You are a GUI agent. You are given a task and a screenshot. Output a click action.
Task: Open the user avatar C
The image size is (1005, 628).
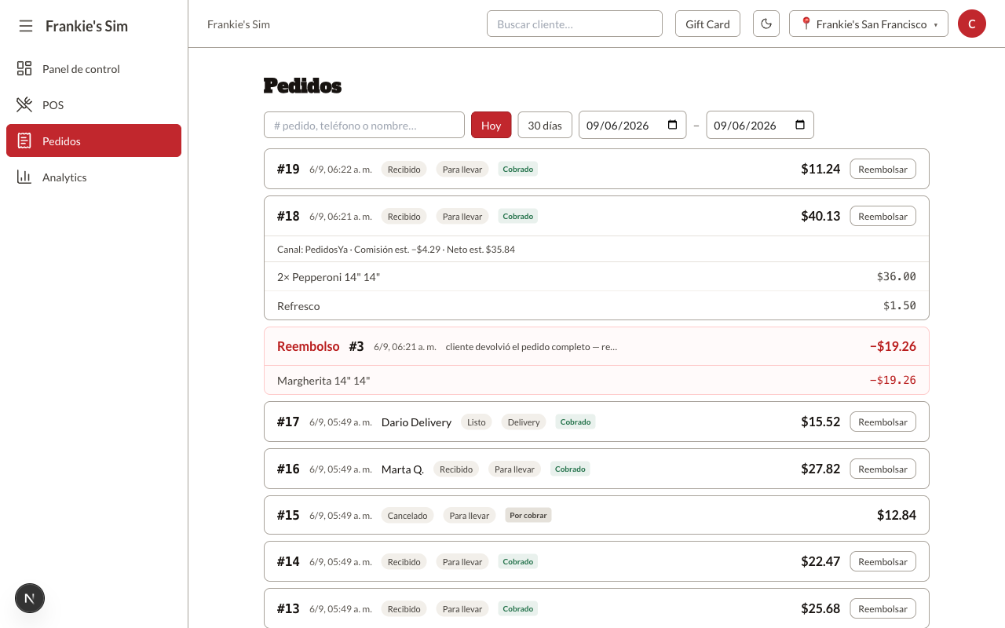[972, 24]
